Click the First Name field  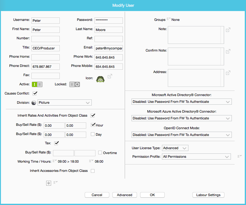(46, 30)
